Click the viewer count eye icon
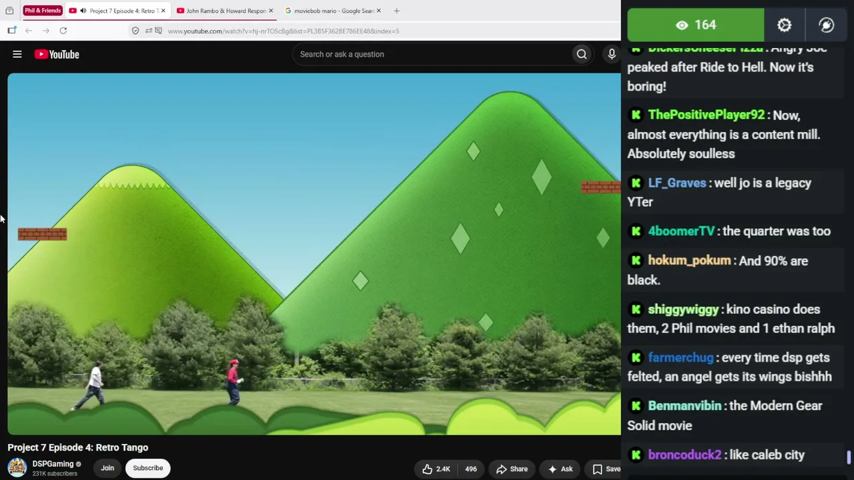Screen dimensions: 854x480 pyautogui.click(x=682, y=25)
